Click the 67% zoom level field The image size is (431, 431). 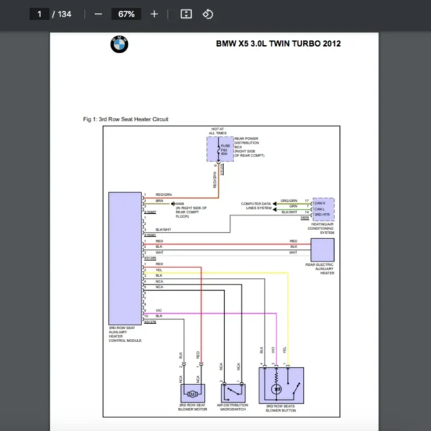[x=126, y=14]
